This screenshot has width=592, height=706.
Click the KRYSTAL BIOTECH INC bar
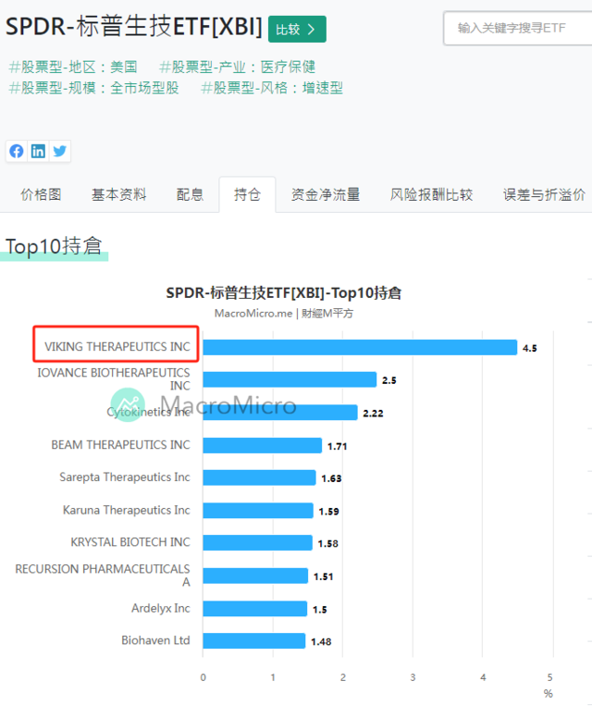tap(257, 542)
